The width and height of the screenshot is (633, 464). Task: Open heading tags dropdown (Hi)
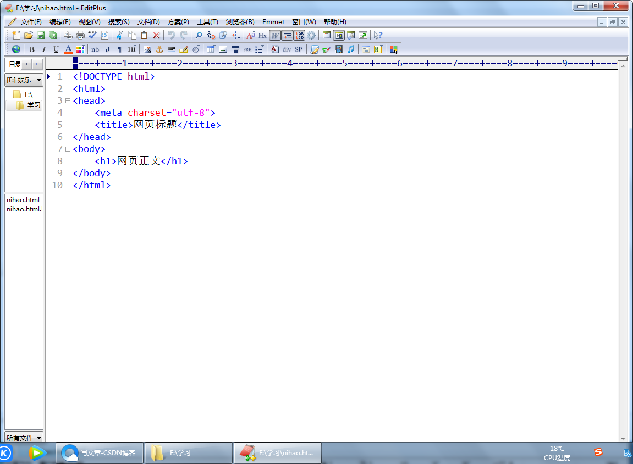tap(132, 49)
